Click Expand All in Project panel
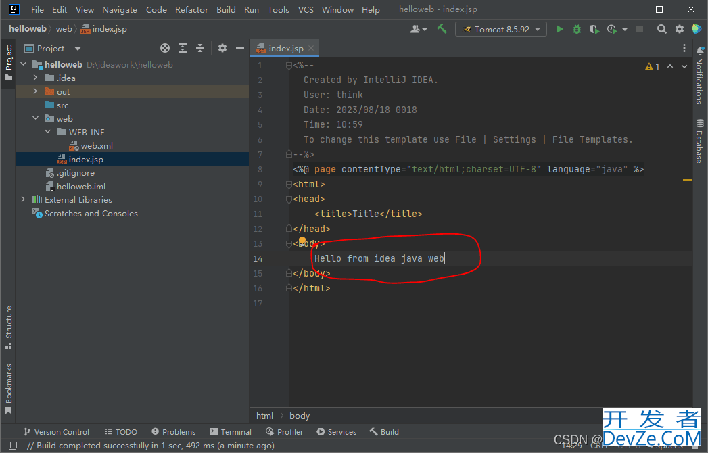Screen dimensions: 708x453 tap(183, 48)
